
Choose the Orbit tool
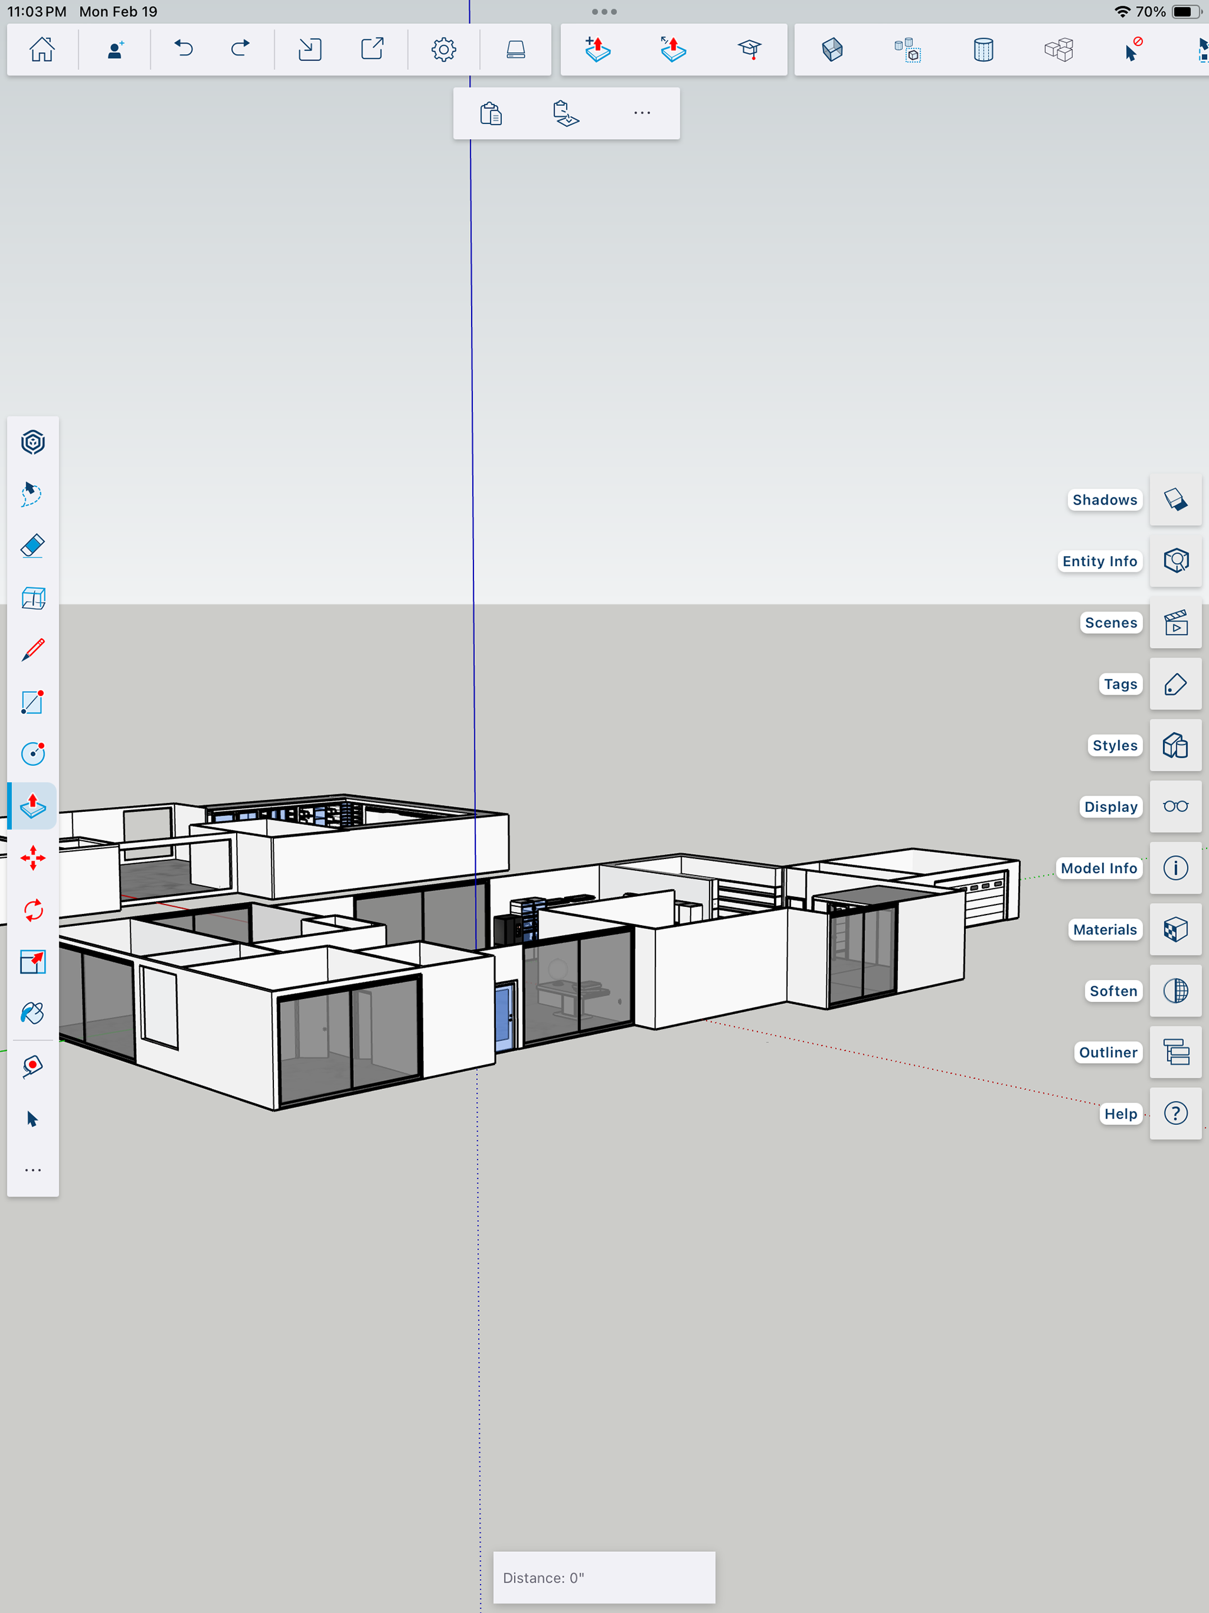pos(33,442)
